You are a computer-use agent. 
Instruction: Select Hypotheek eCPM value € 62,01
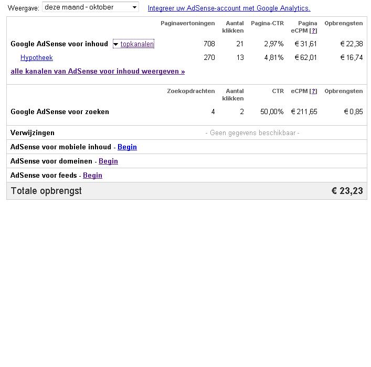[x=305, y=58]
